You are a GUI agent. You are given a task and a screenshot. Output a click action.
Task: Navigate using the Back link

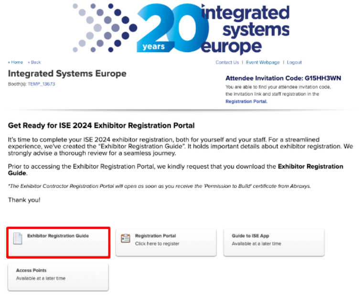(34, 63)
